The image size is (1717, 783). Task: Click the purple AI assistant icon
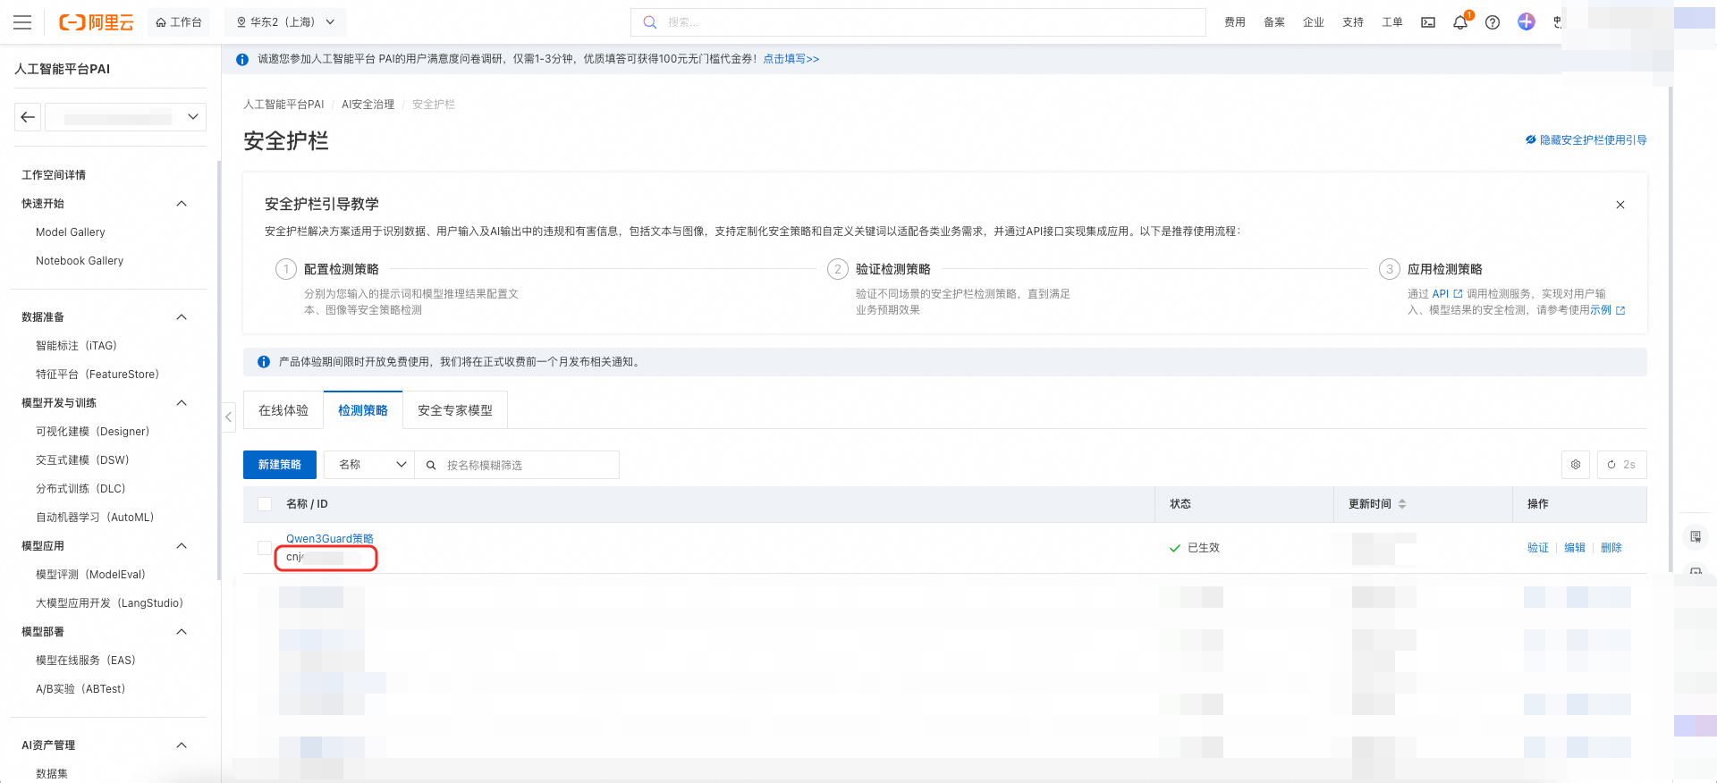point(1527,21)
